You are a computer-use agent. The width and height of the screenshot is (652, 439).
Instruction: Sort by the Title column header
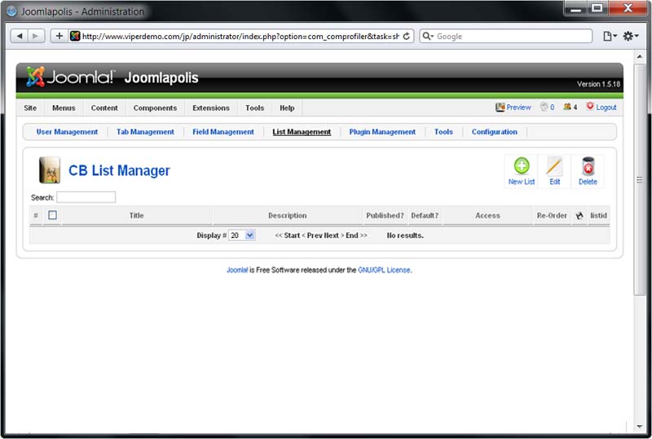click(x=136, y=215)
